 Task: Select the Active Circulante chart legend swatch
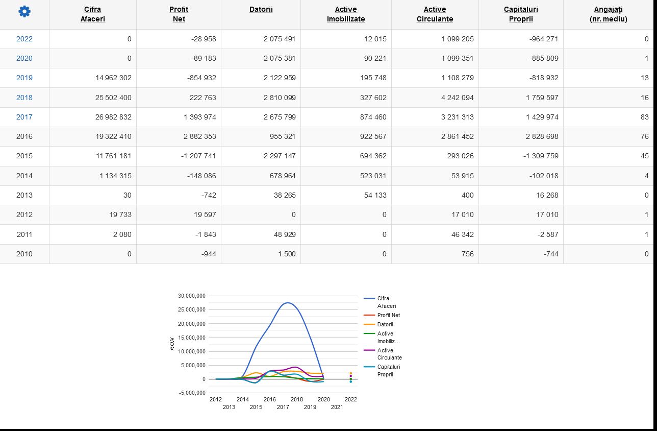point(369,350)
